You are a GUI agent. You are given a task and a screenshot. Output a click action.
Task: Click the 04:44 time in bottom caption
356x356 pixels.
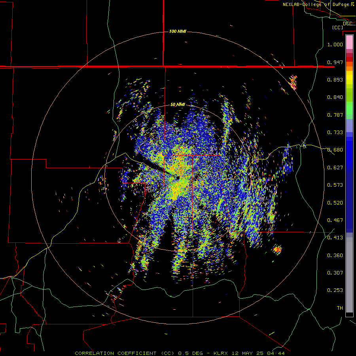(x=275, y=353)
